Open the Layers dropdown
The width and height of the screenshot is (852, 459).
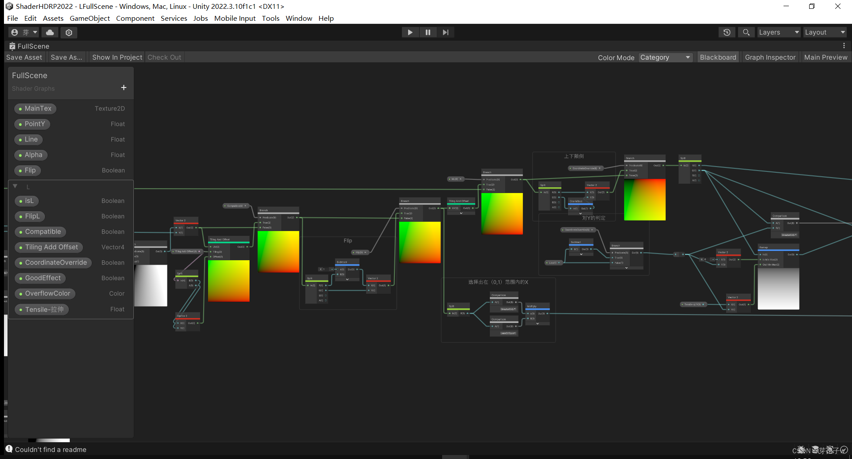coord(779,32)
